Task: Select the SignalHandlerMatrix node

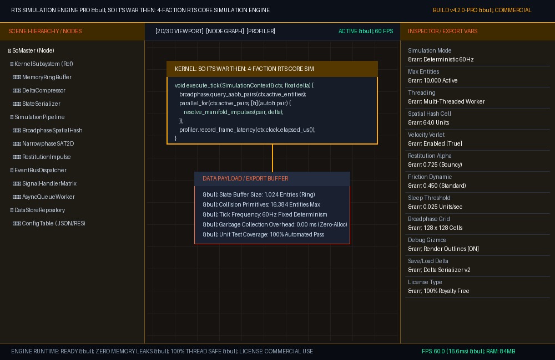Action: click(44, 184)
